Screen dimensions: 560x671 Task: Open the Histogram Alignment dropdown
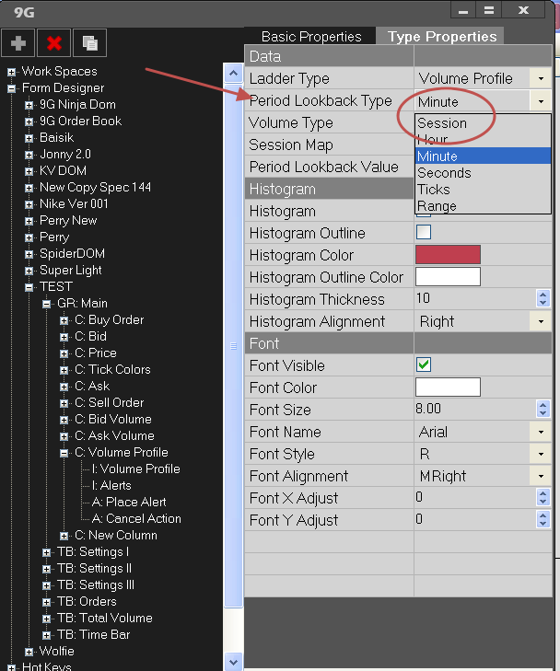[541, 321]
